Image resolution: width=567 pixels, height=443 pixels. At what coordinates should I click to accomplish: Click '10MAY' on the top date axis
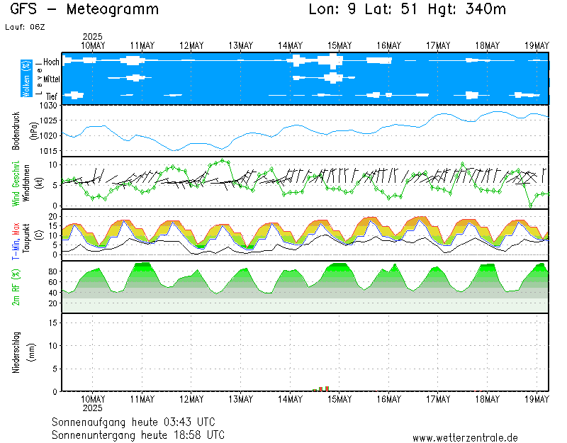[93, 46]
